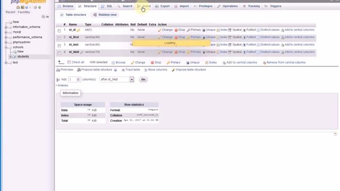The height and width of the screenshot is (191, 340).
Task: Open the 'after st_hkid' position dropdown
Action: pyautogui.click(x=117, y=80)
